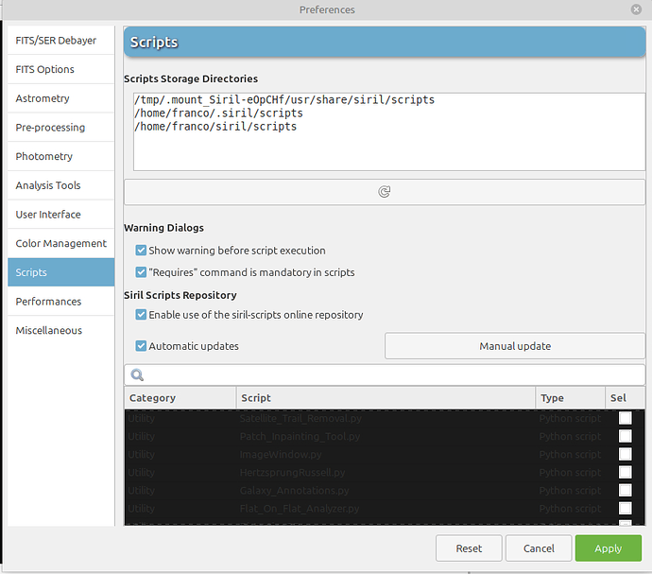Click the Reset button
The width and height of the screenshot is (652, 574).
tap(469, 548)
